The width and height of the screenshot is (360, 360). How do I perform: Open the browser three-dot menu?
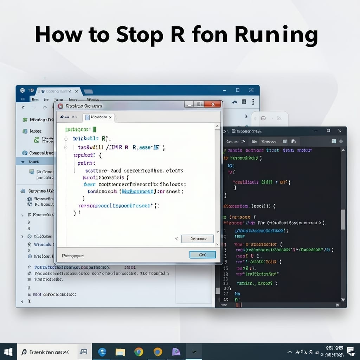[253, 102]
